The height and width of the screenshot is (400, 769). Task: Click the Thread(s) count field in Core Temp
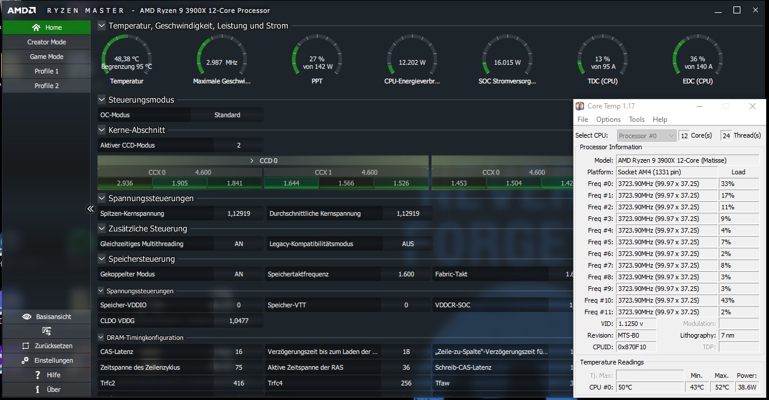(x=726, y=135)
